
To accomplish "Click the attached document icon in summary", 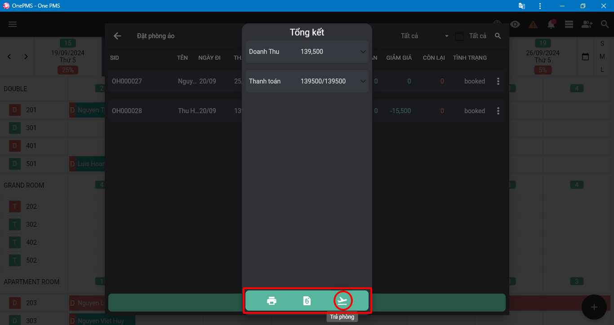I will click(307, 301).
